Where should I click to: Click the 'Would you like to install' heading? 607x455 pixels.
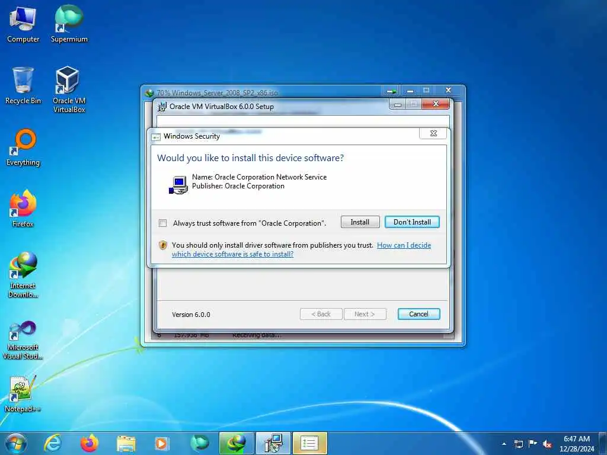point(251,158)
